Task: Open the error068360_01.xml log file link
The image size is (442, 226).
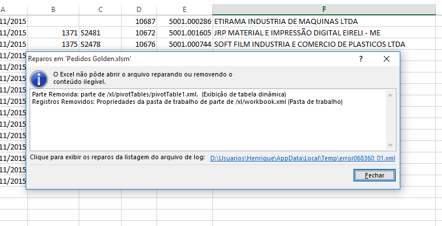Action: [x=303, y=158]
